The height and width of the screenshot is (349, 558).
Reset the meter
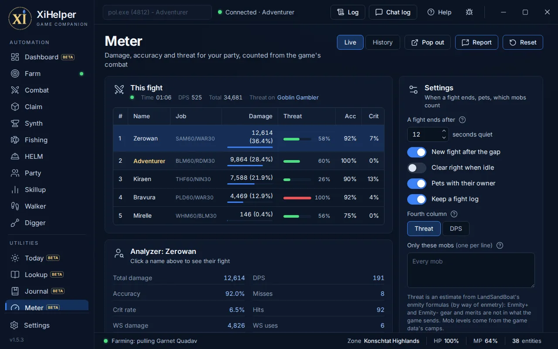click(x=523, y=42)
